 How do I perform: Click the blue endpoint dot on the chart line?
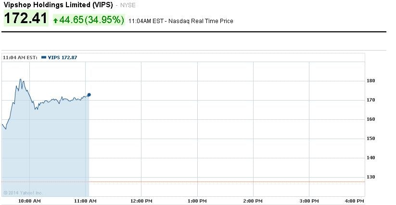89,95
